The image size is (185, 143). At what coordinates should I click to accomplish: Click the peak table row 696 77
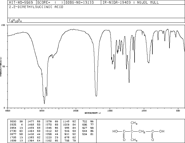[88, 125]
